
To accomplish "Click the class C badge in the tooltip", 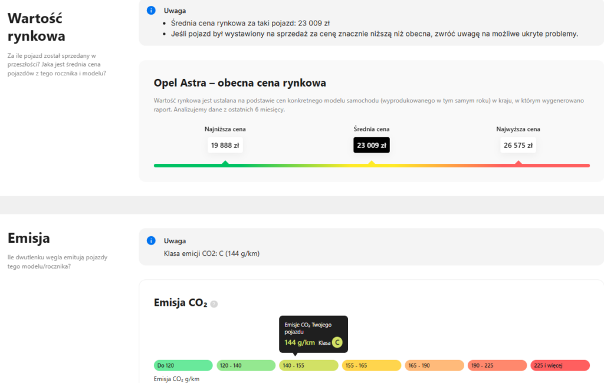I will pyautogui.click(x=337, y=342).
